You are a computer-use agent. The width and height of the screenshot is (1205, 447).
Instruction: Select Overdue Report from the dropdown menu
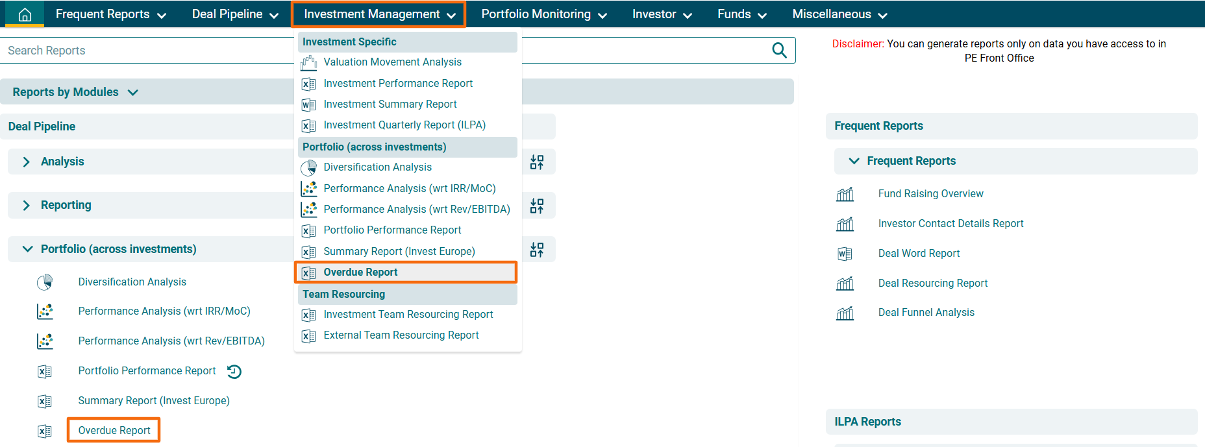pyautogui.click(x=360, y=272)
